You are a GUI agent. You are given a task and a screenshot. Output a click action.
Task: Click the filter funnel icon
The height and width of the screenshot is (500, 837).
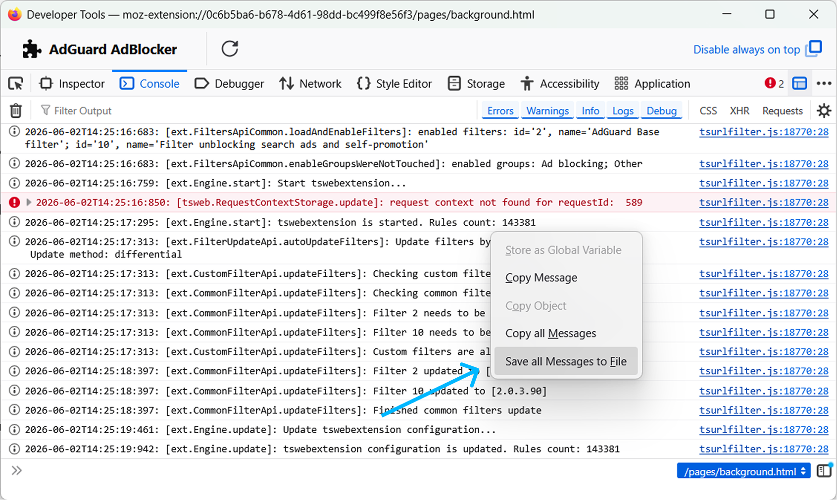(x=45, y=110)
